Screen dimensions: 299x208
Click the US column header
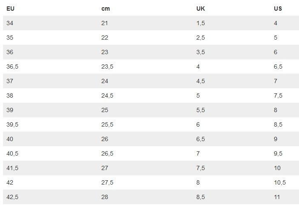click(x=278, y=9)
